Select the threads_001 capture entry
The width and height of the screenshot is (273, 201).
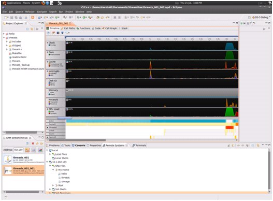point(23,160)
